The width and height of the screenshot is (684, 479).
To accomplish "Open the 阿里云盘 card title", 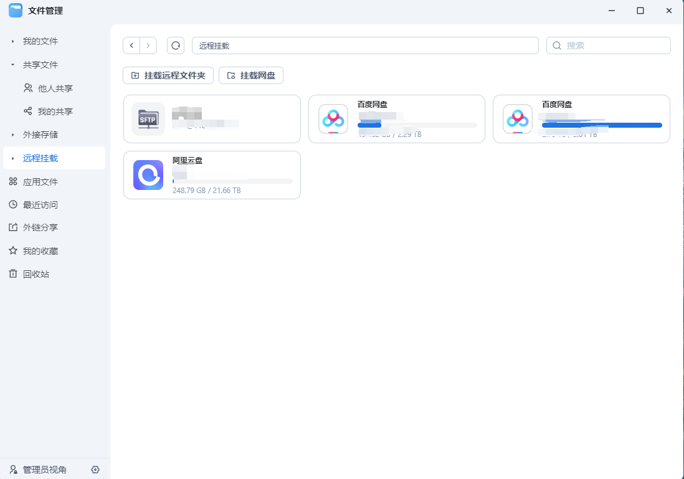I will 187,161.
